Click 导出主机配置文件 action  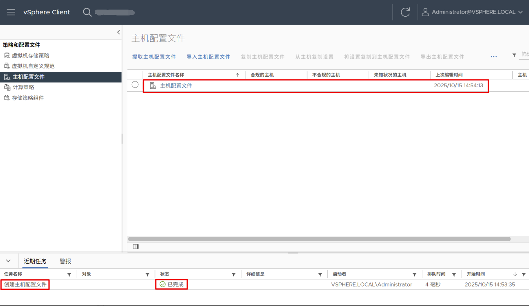pos(442,57)
